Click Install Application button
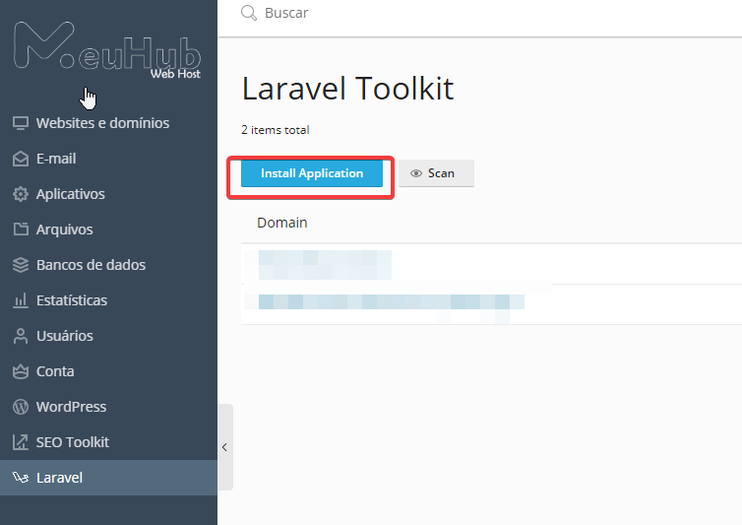The width and height of the screenshot is (742, 525). click(311, 173)
